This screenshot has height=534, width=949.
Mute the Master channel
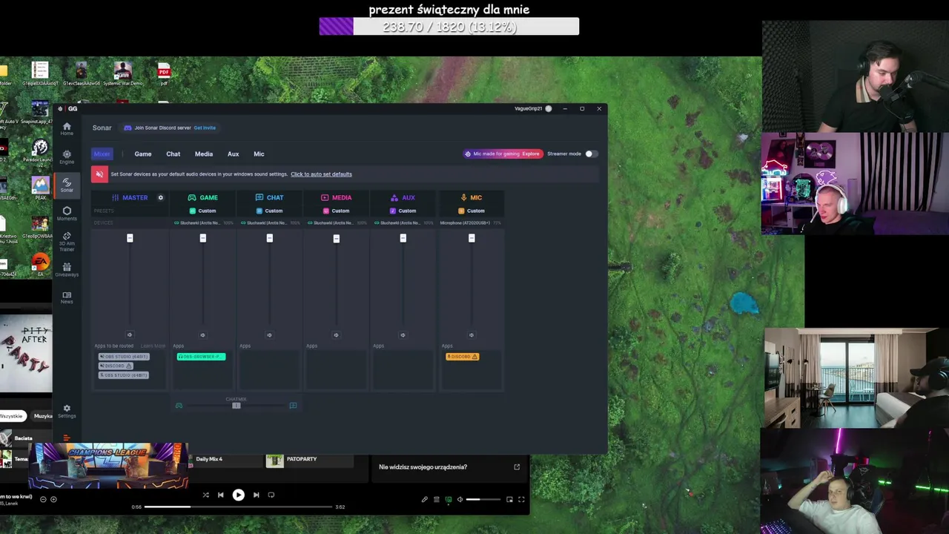click(130, 335)
